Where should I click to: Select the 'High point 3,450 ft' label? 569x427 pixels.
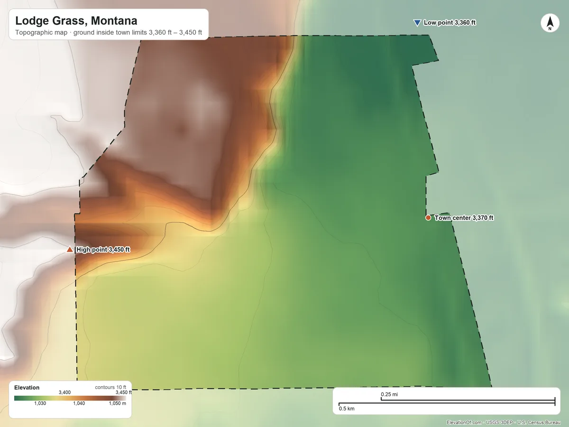click(x=103, y=250)
